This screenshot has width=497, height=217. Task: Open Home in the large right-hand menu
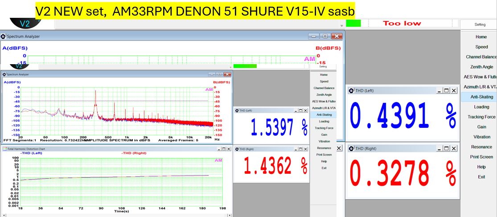click(x=481, y=37)
